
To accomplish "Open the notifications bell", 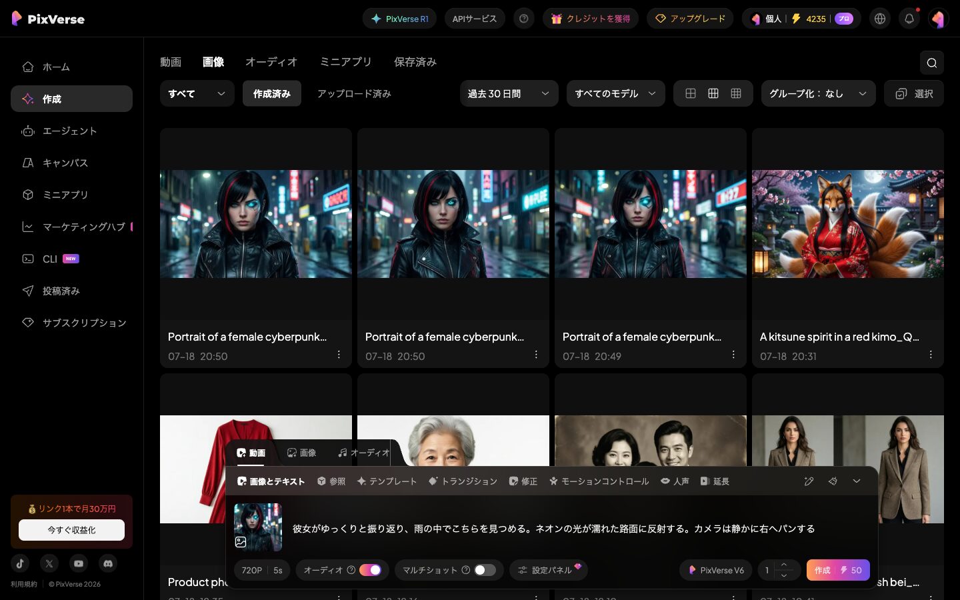I will point(909,19).
